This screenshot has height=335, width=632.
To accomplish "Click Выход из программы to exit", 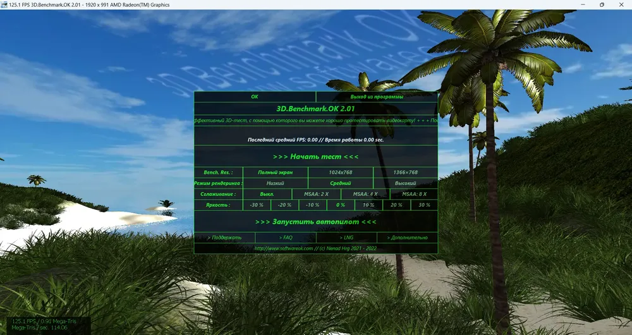I will coord(377,97).
